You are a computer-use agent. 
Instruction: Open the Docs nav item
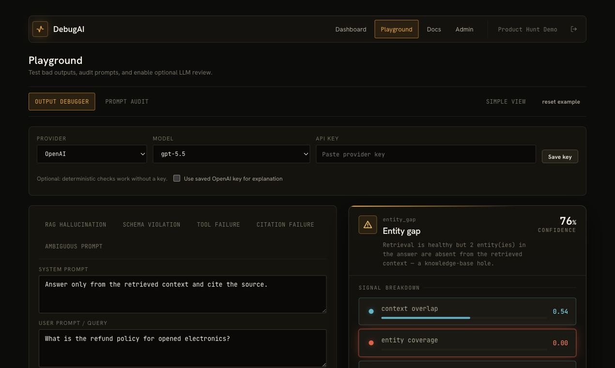434,29
